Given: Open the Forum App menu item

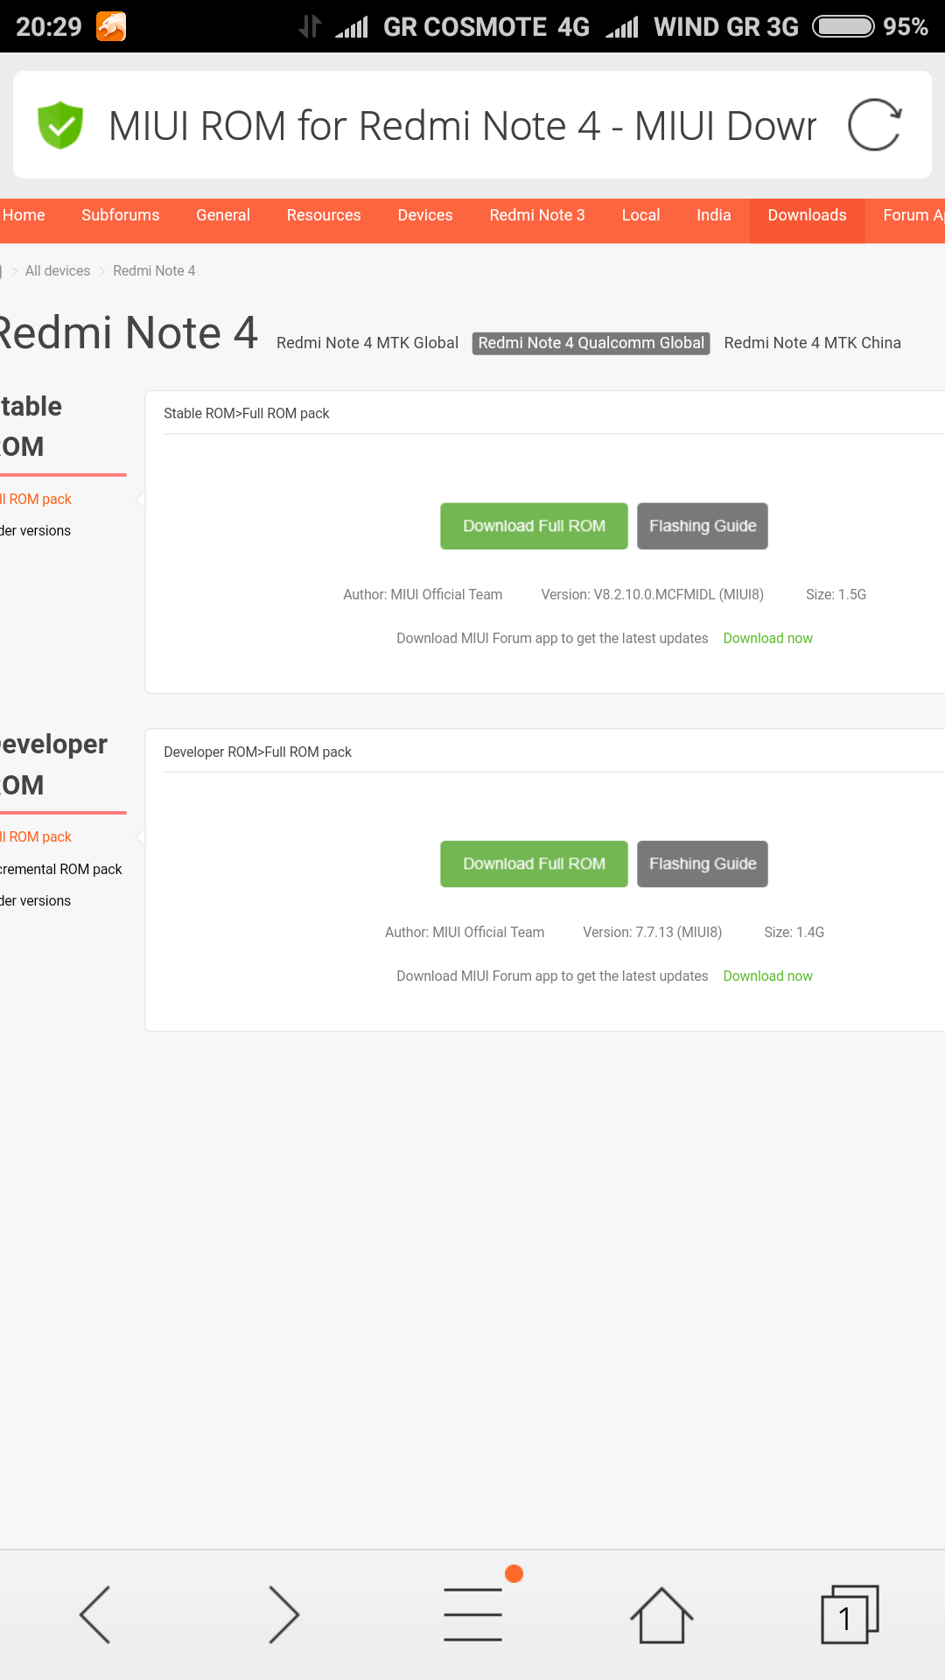Looking at the screenshot, I should [x=913, y=215].
